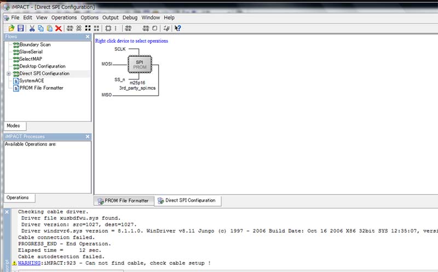Select SlaveSerial flow
The height and width of the screenshot is (272, 438).
tap(31, 52)
